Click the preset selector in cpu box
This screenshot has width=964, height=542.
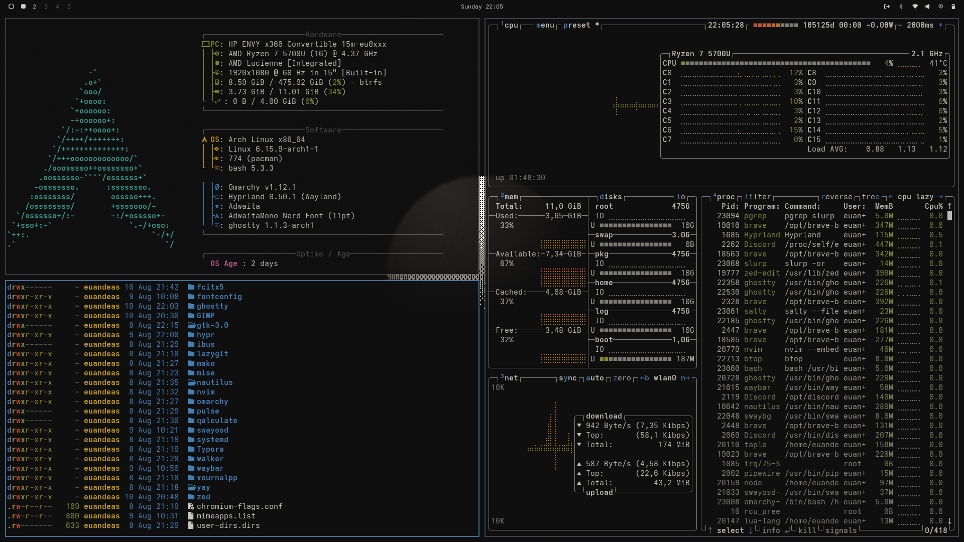pyautogui.click(x=576, y=25)
